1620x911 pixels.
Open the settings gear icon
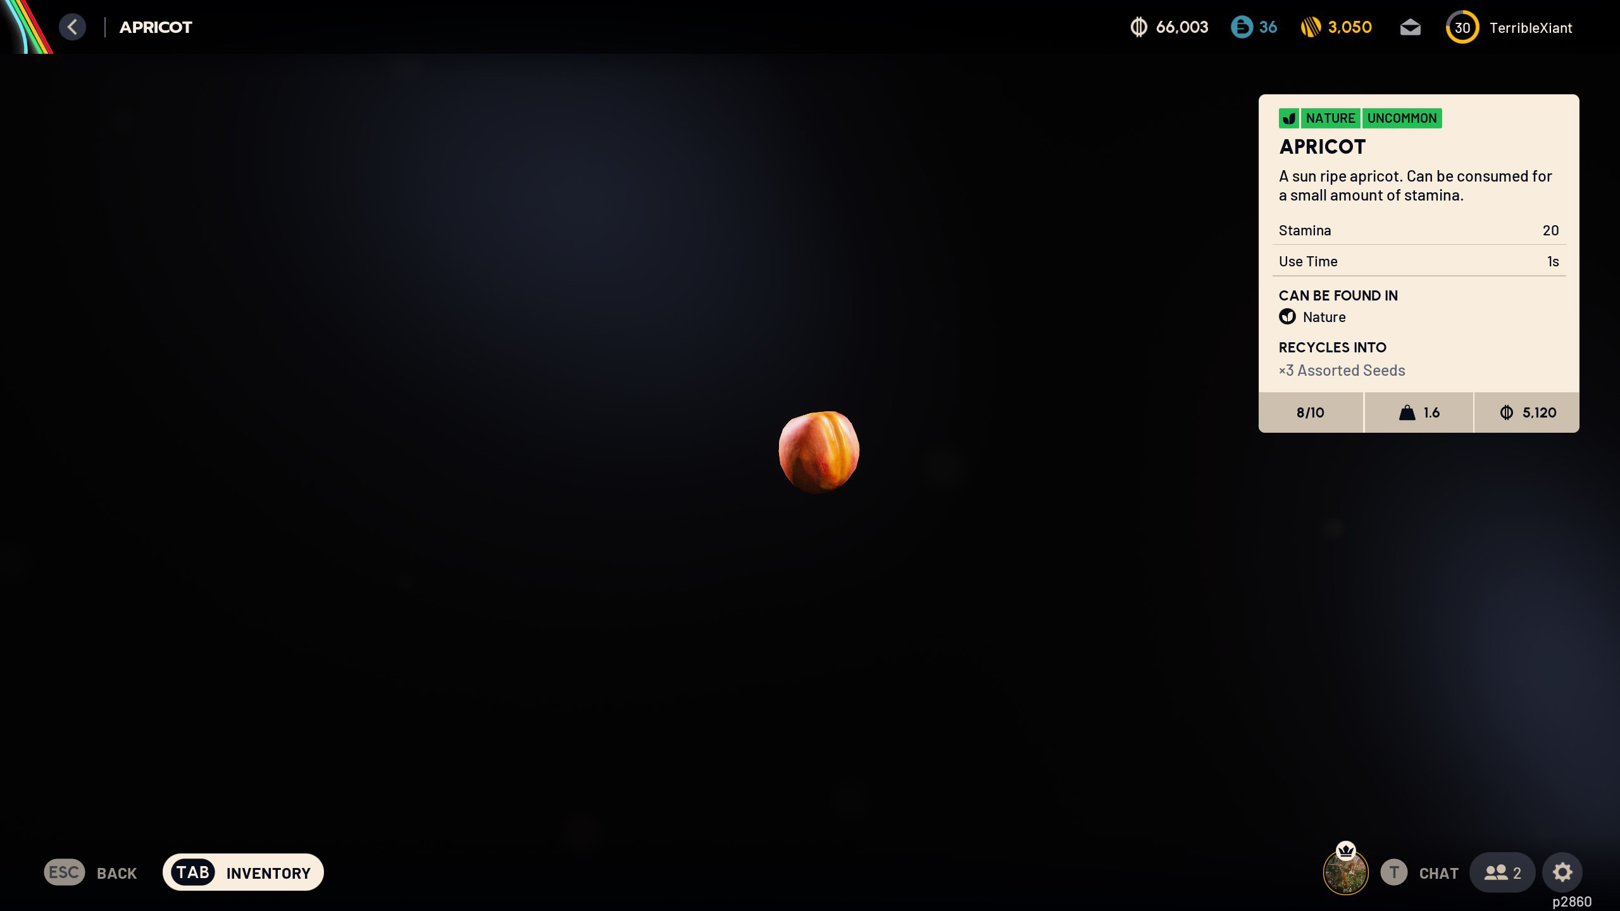click(1562, 872)
